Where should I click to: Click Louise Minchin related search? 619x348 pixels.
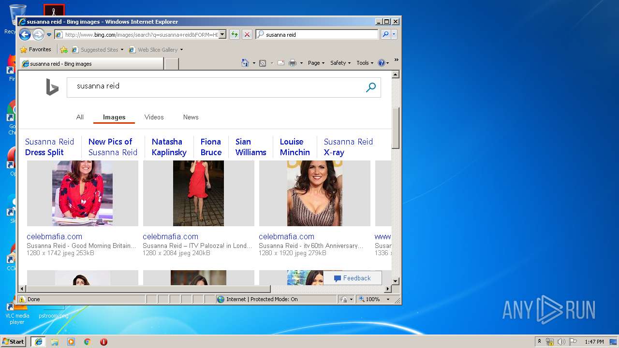pyautogui.click(x=295, y=147)
